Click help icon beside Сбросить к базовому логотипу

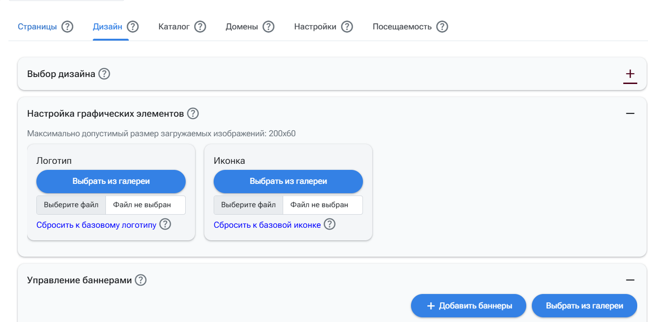point(165,224)
